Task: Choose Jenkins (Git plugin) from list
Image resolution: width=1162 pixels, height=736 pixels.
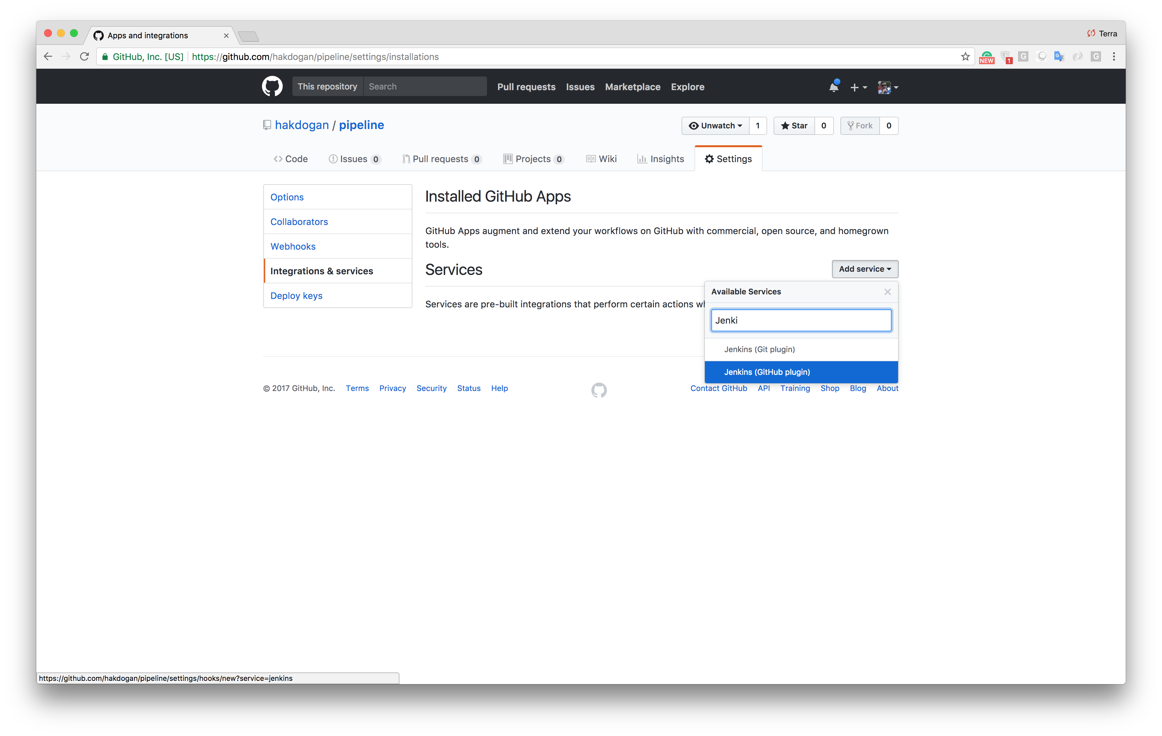Action: (x=759, y=349)
